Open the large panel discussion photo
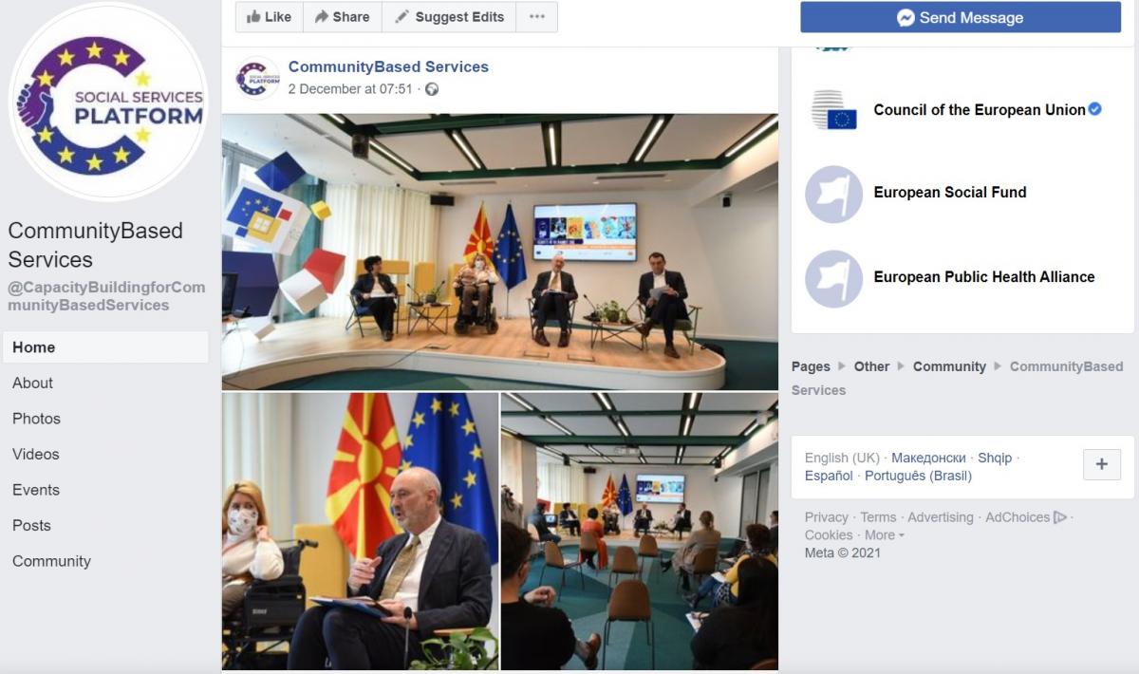 click(500, 252)
